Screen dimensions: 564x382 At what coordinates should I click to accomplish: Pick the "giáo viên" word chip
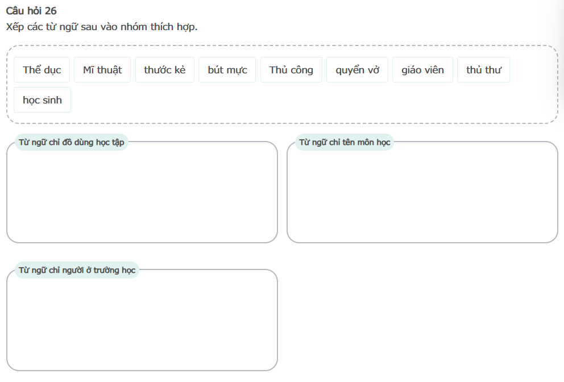coord(422,70)
